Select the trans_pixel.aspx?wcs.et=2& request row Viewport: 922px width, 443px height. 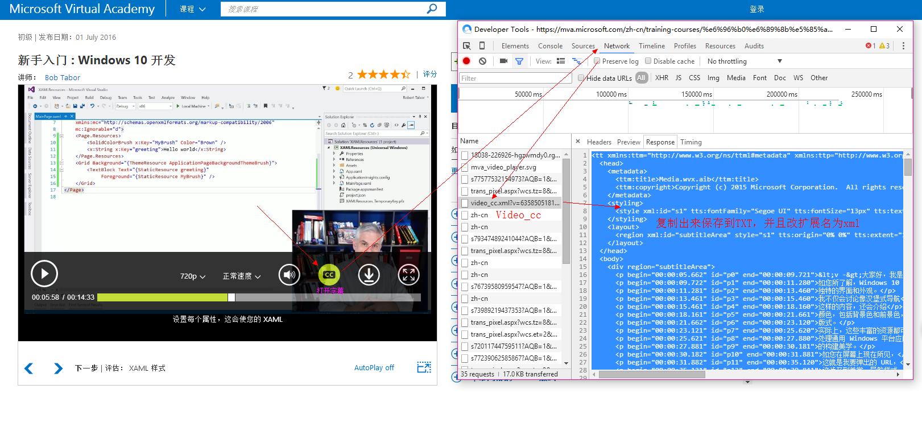click(510, 334)
